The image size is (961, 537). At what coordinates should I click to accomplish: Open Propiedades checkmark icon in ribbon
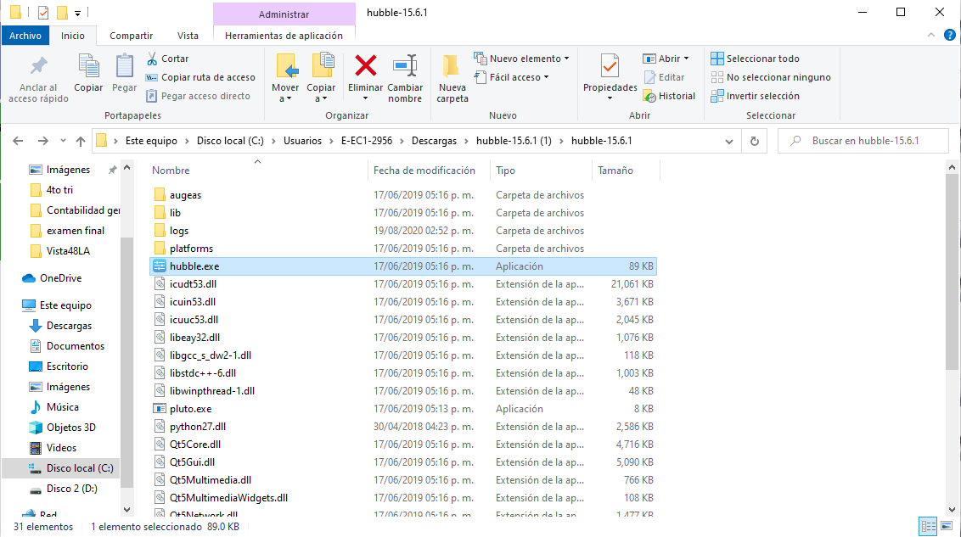coord(610,66)
